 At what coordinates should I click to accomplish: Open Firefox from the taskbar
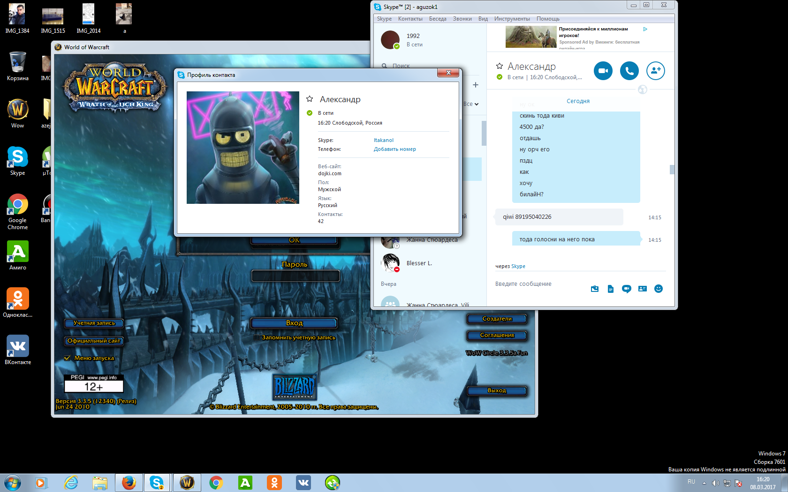[129, 483]
